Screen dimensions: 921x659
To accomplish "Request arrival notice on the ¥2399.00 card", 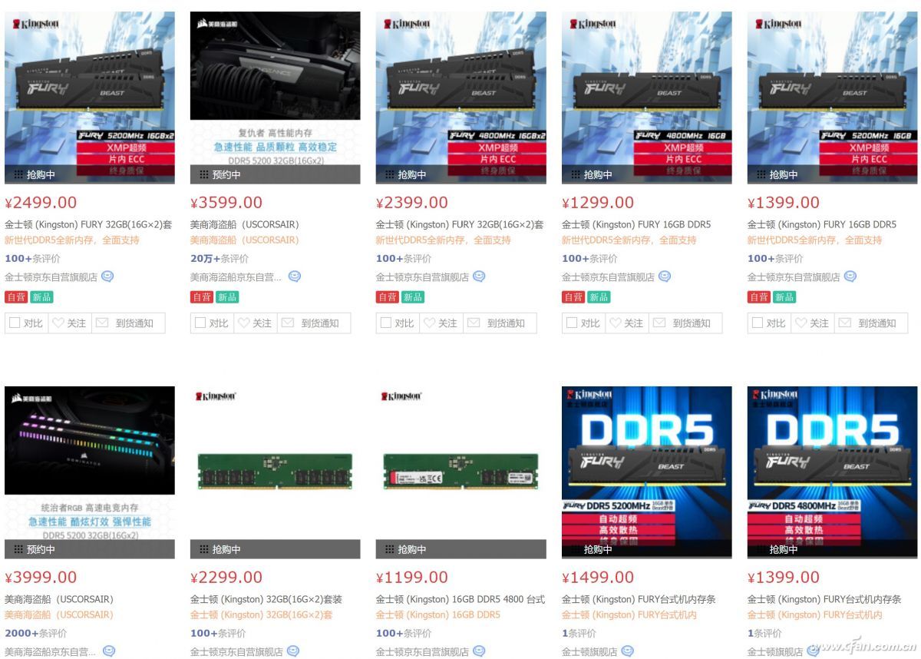I will click(500, 323).
